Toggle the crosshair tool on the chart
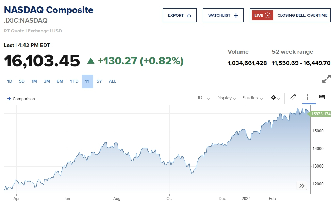 coord(307,97)
